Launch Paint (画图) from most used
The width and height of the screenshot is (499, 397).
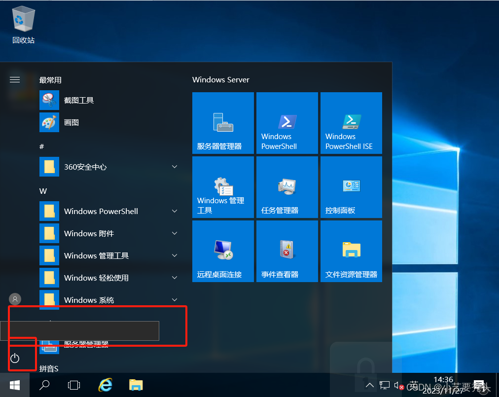(108, 122)
